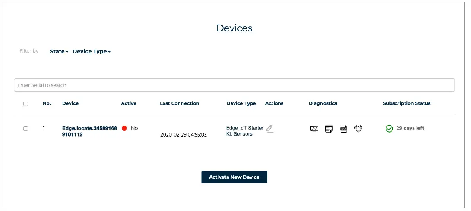Click the Diagnostics column header

323,103
